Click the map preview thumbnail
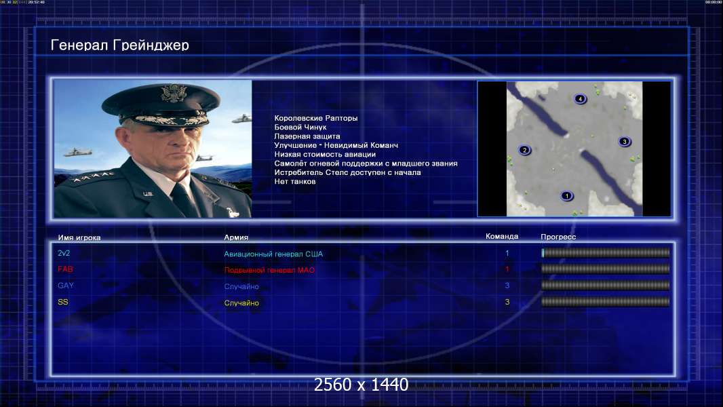The width and height of the screenshot is (723, 407). (574, 149)
